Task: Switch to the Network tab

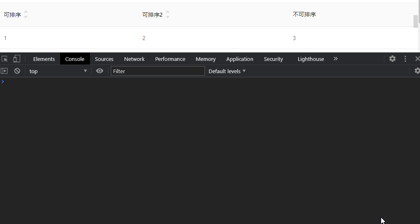Action: (x=134, y=59)
